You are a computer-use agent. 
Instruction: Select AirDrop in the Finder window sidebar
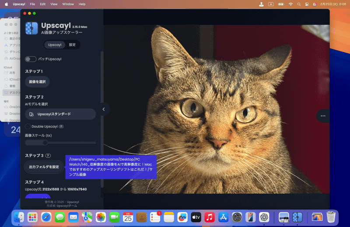click(12, 58)
